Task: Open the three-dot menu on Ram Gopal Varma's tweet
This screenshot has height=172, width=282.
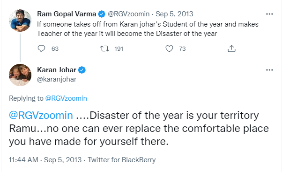Action: [x=269, y=14]
